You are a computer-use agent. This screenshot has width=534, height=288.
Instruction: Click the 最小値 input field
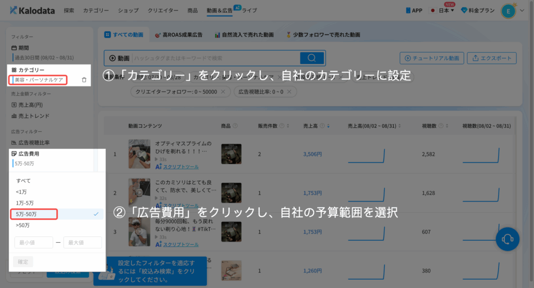coord(33,243)
